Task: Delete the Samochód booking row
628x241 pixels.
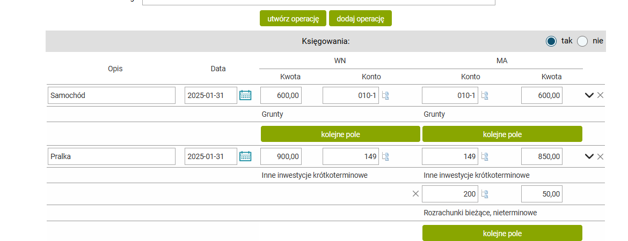Action: pos(601,95)
